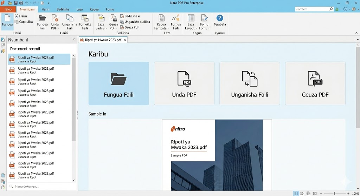The image size is (360, 196).
Task: Switch to the Laza ribbon tab
Action: coord(79,9)
